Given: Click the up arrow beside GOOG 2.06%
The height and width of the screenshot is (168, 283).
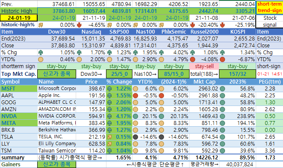Looking at the screenshot, I should pyautogui.click(x=109, y=103).
